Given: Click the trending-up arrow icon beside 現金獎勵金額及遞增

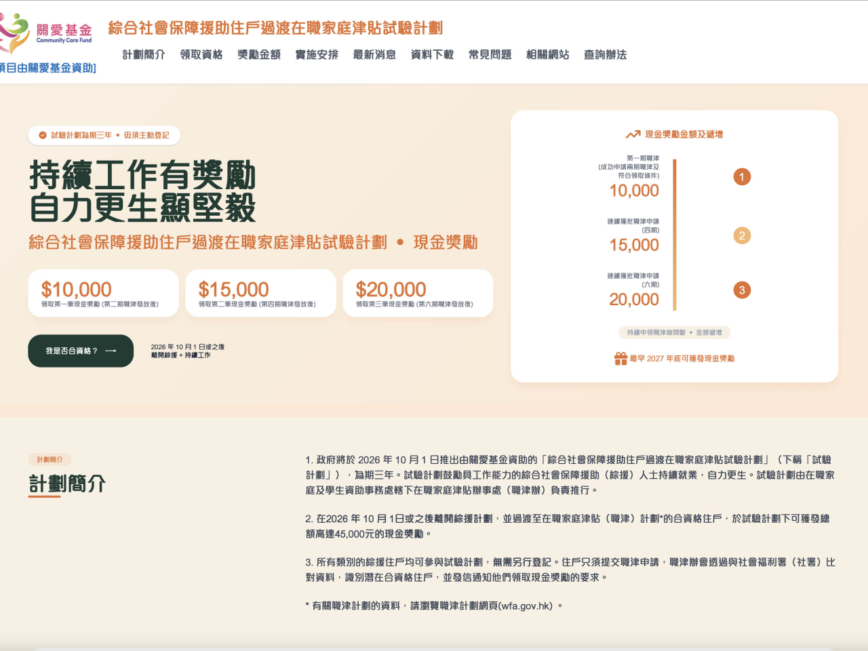Looking at the screenshot, I should [x=633, y=134].
